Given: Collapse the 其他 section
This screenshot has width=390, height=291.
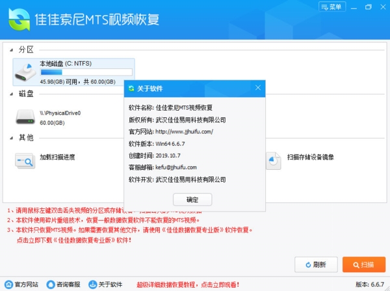Looking at the screenshot, I should 12,138.
